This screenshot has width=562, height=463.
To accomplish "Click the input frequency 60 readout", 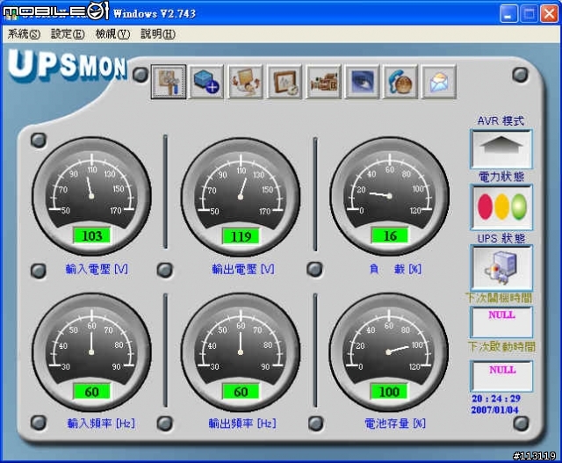I will click(x=91, y=391).
